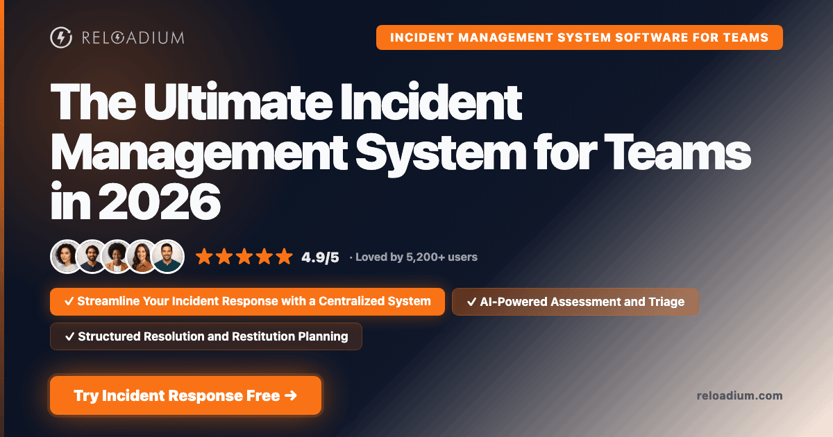833x437 pixels.
Task: Click the 4.9/5 rating score
Action: point(320,257)
